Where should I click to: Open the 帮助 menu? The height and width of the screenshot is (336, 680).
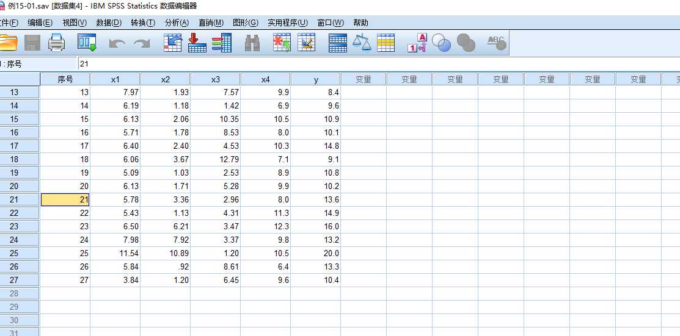pos(361,23)
